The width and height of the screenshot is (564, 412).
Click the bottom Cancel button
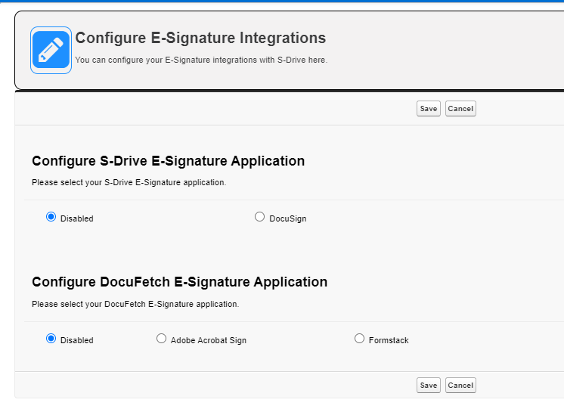pyautogui.click(x=460, y=386)
